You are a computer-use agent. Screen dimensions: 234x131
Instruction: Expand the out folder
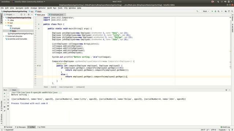(x=6, y=23)
